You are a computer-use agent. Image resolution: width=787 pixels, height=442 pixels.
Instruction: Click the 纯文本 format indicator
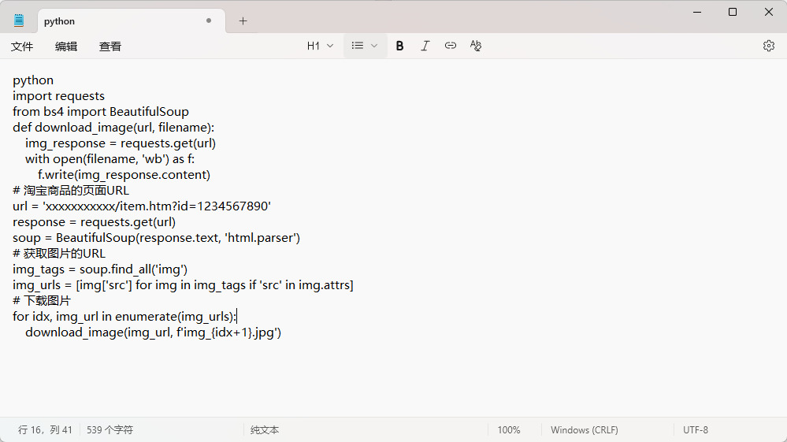pyautogui.click(x=265, y=430)
